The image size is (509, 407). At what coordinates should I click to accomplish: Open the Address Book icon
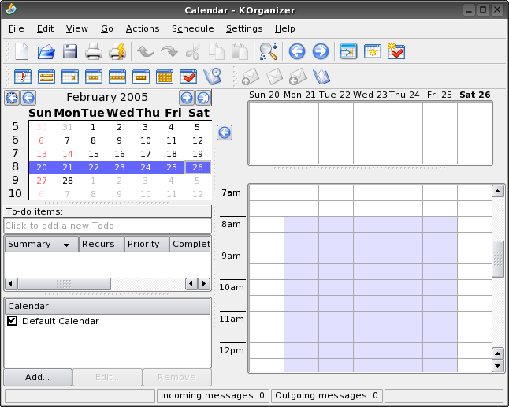(321, 77)
